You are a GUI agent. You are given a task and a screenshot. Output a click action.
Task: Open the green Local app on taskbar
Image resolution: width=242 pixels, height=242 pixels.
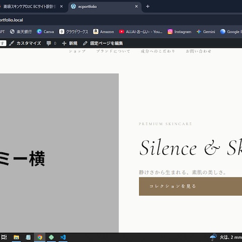tap(51, 237)
